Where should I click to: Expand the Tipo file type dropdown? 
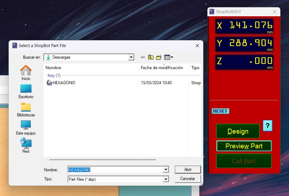166,179
